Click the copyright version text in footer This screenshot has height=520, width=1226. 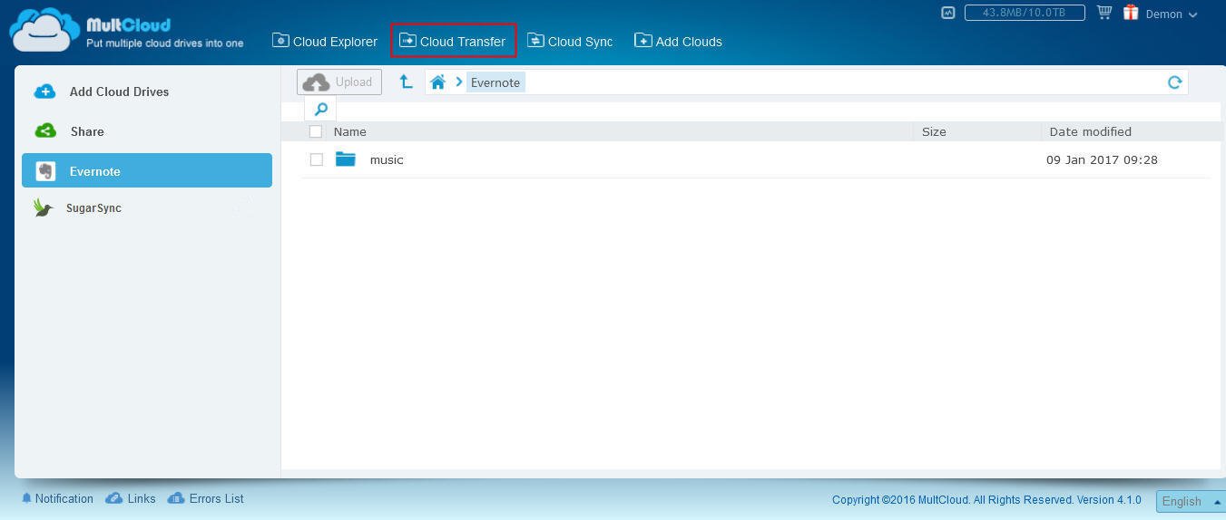point(986,500)
